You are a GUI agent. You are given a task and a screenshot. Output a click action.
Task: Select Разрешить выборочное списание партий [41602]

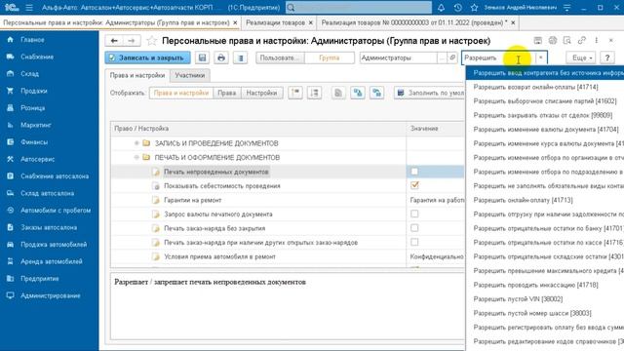(545, 101)
